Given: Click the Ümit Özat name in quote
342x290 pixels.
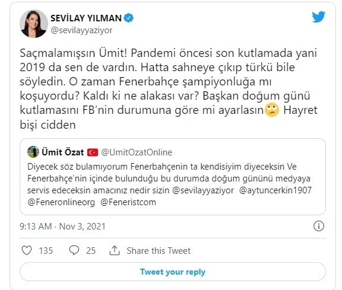Looking at the screenshot, I should tap(63, 152).
